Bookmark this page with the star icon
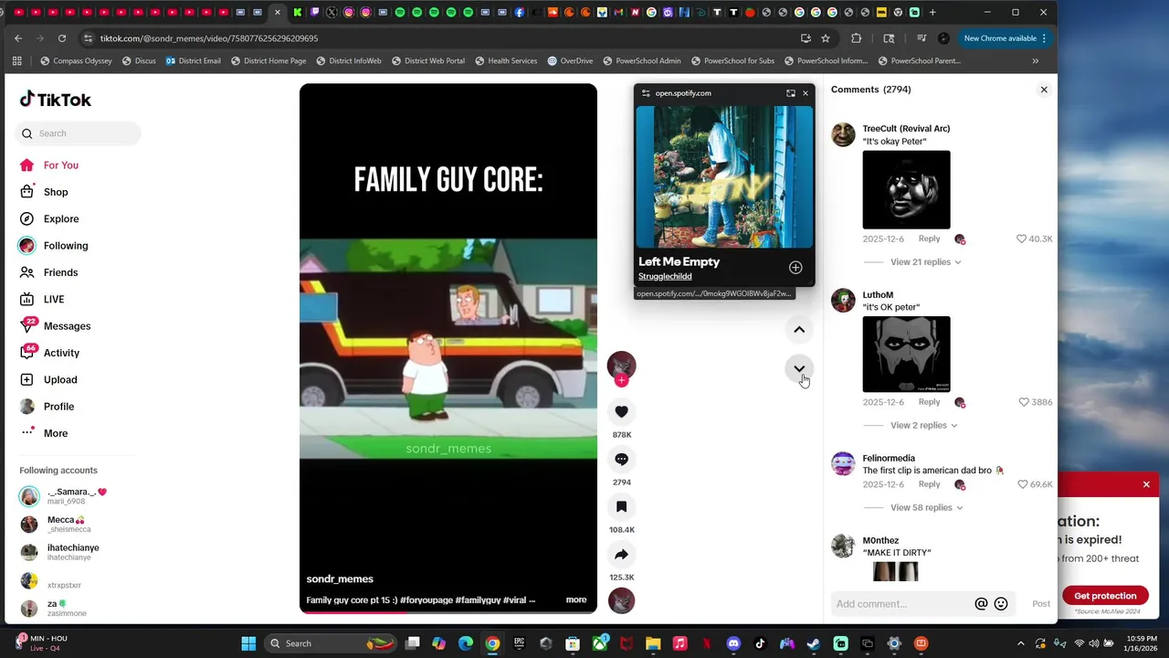The width and height of the screenshot is (1169, 658). (x=826, y=38)
